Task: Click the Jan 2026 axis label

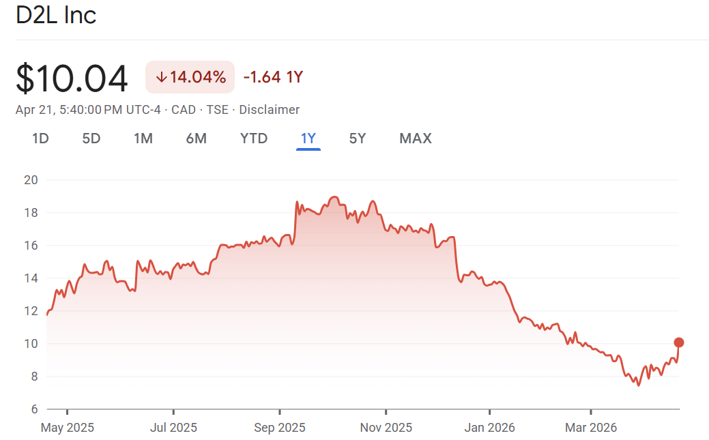Action: point(490,428)
